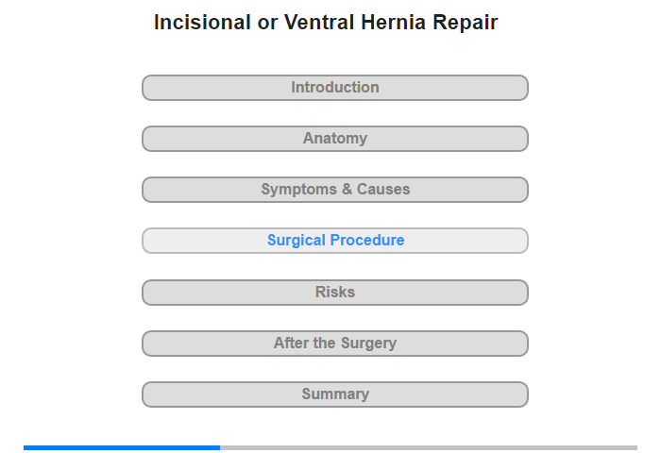Open the highlighted Surgical Procedure section
Screen dimensions: 661x453
pos(334,241)
